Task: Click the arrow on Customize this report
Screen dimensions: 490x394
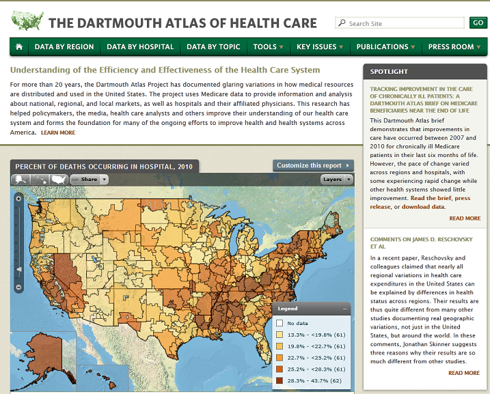Action: click(x=347, y=165)
